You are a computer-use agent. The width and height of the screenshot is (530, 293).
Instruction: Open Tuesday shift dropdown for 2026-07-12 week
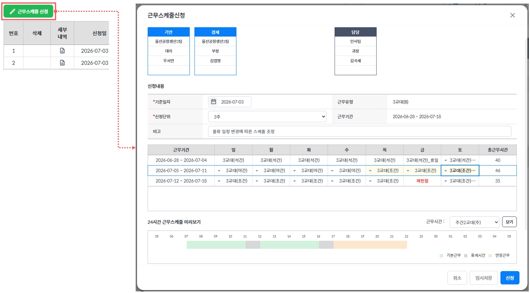(295, 181)
